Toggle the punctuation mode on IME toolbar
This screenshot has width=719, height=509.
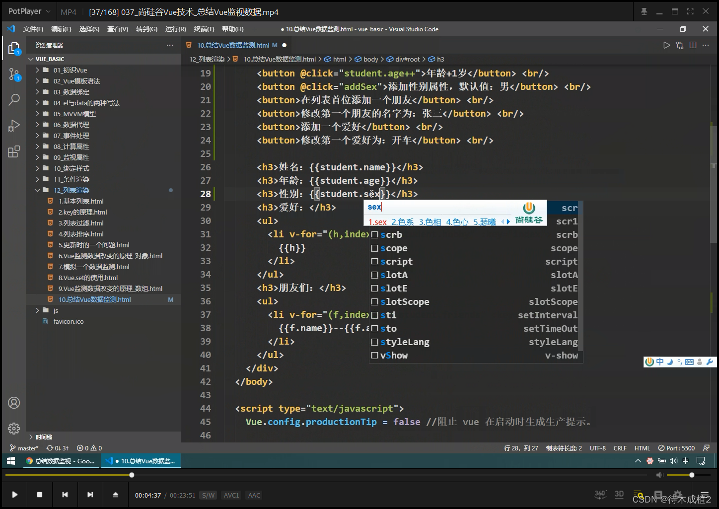(x=680, y=362)
